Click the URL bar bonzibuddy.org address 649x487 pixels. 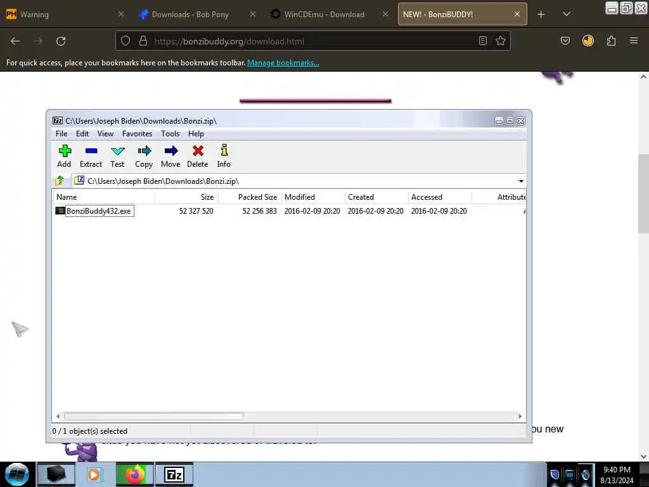pyautogui.click(x=229, y=41)
